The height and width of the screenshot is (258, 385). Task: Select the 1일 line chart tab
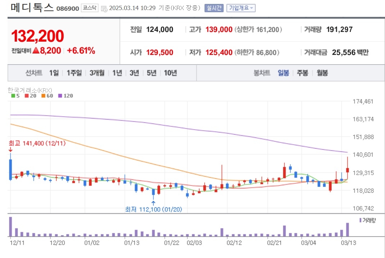[x=54, y=73]
